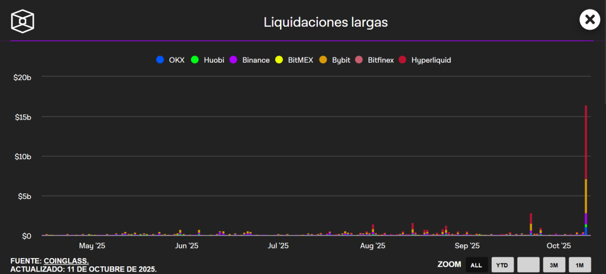Hide Binance series using purple legend dot
This screenshot has width=606, height=274.
(x=233, y=60)
